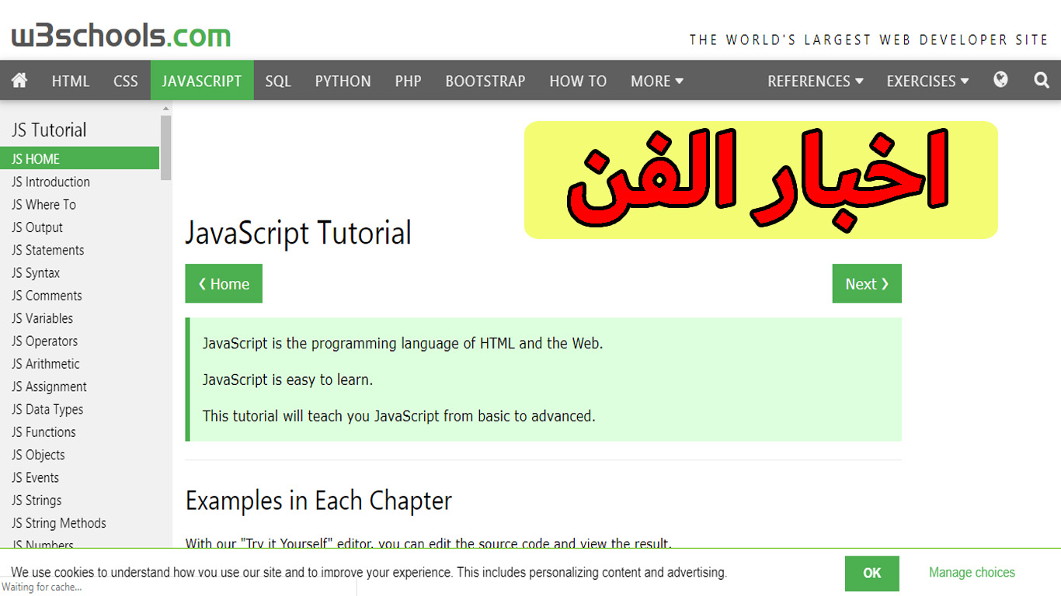Select the PHP navigation item
Image resolution: width=1061 pixels, height=596 pixels.
(408, 80)
